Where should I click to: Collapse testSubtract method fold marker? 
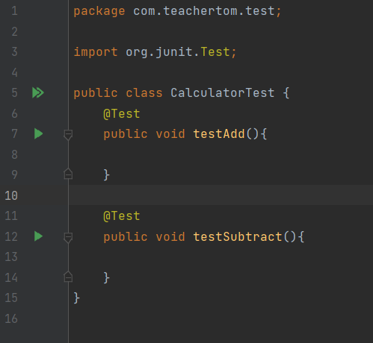tap(68, 237)
